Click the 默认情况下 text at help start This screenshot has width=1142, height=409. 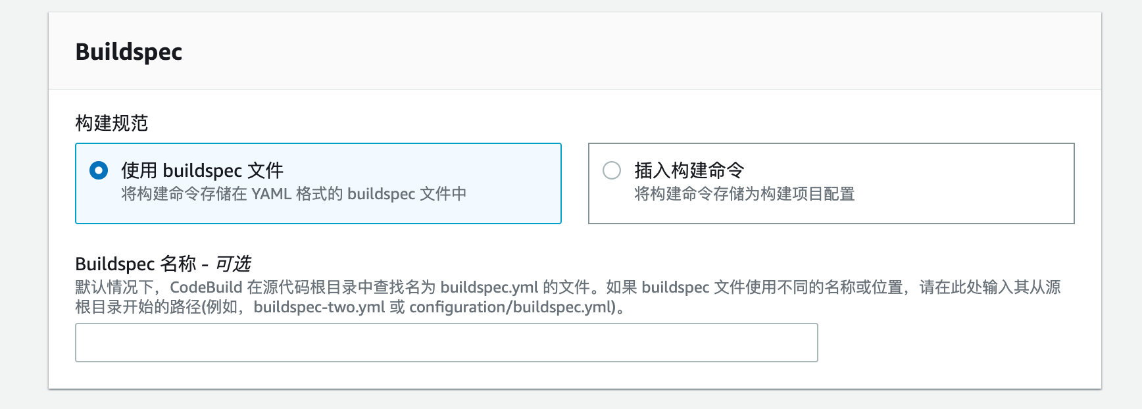[114, 287]
